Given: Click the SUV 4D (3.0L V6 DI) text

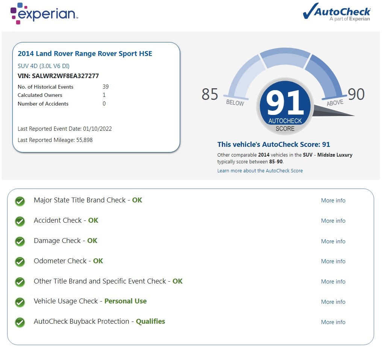Looking at the screenshot, I should (44, 66).
